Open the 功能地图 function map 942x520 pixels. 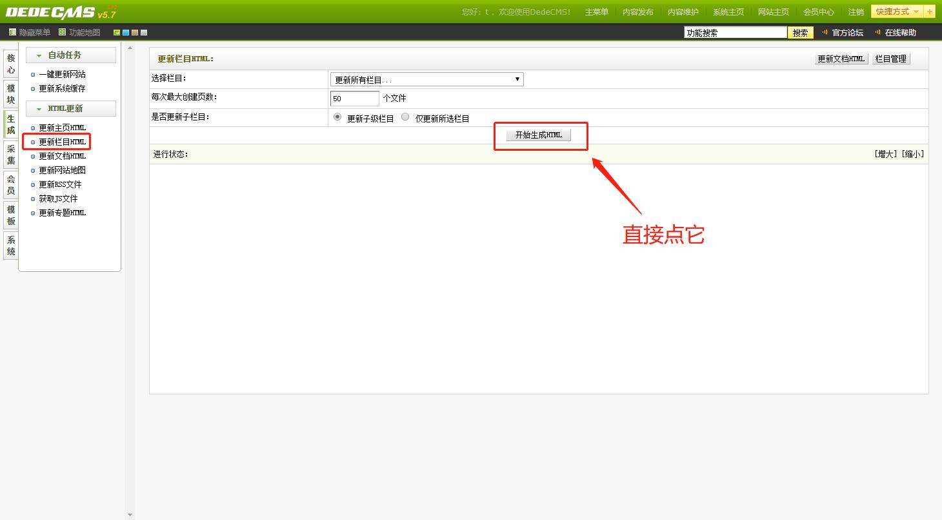pos(80,32)
